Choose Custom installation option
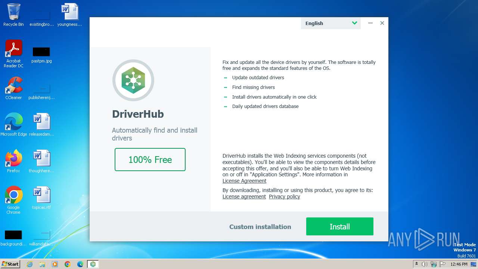The height and width of the screenshot is (269, 478). [260, 227]
